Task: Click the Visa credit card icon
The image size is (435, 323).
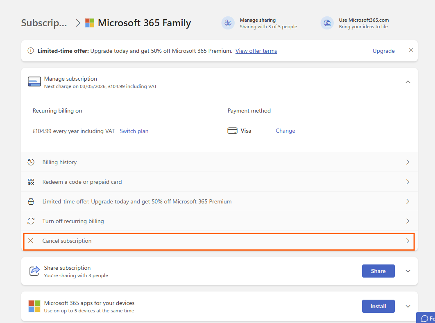Action: (233, 131)
